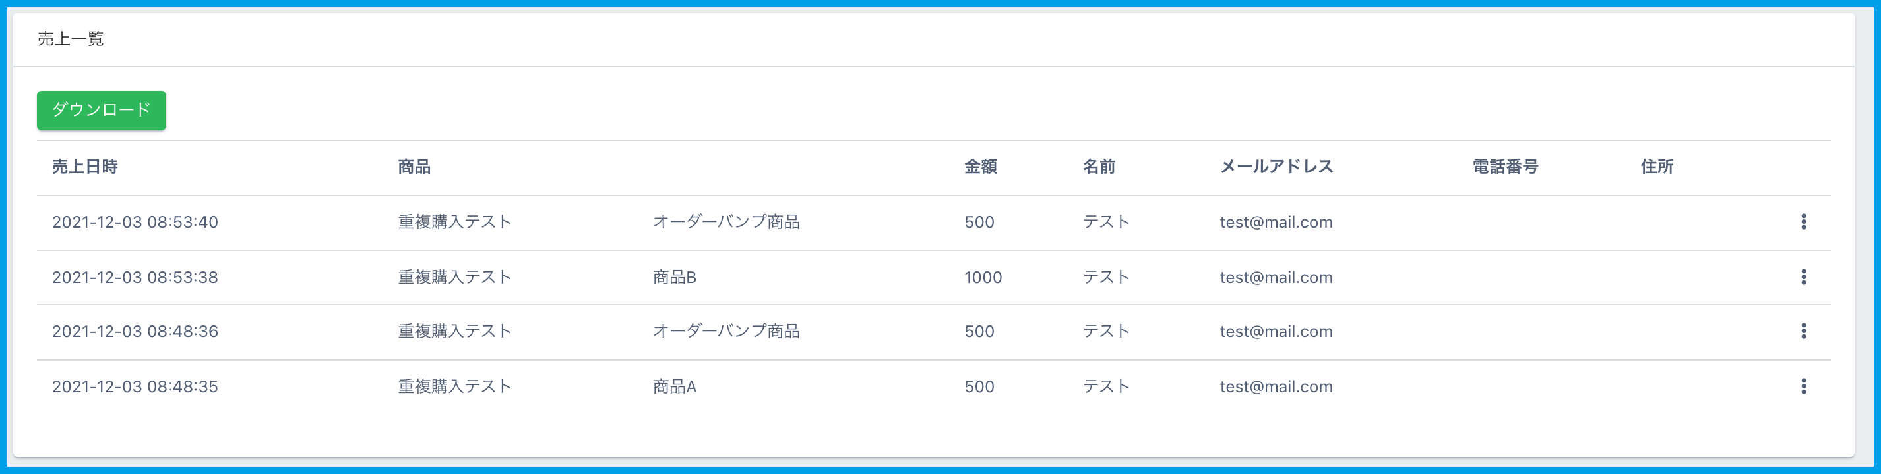Click the email in the 08:48:35 row
Image resolution: width=1881 pixels, height=474 pixels.
click(1276, 387)
